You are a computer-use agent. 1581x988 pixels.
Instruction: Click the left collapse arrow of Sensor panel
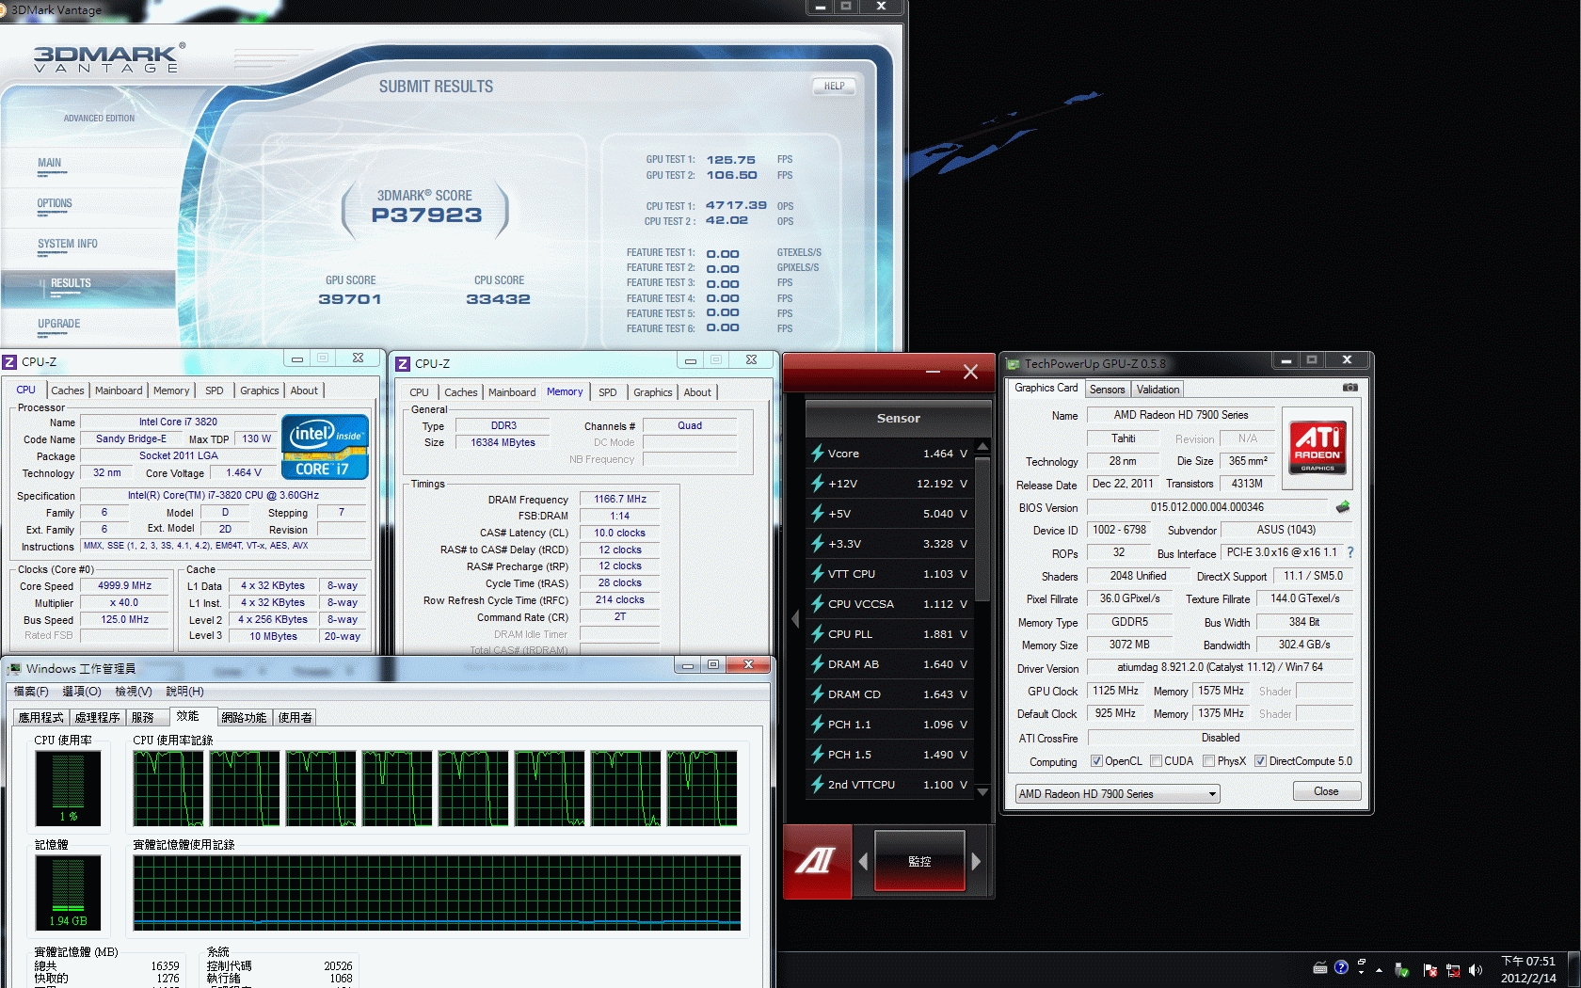794,619
